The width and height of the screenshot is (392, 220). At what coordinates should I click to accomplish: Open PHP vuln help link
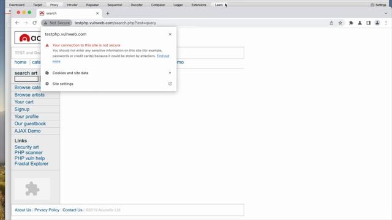coord(29,158)
